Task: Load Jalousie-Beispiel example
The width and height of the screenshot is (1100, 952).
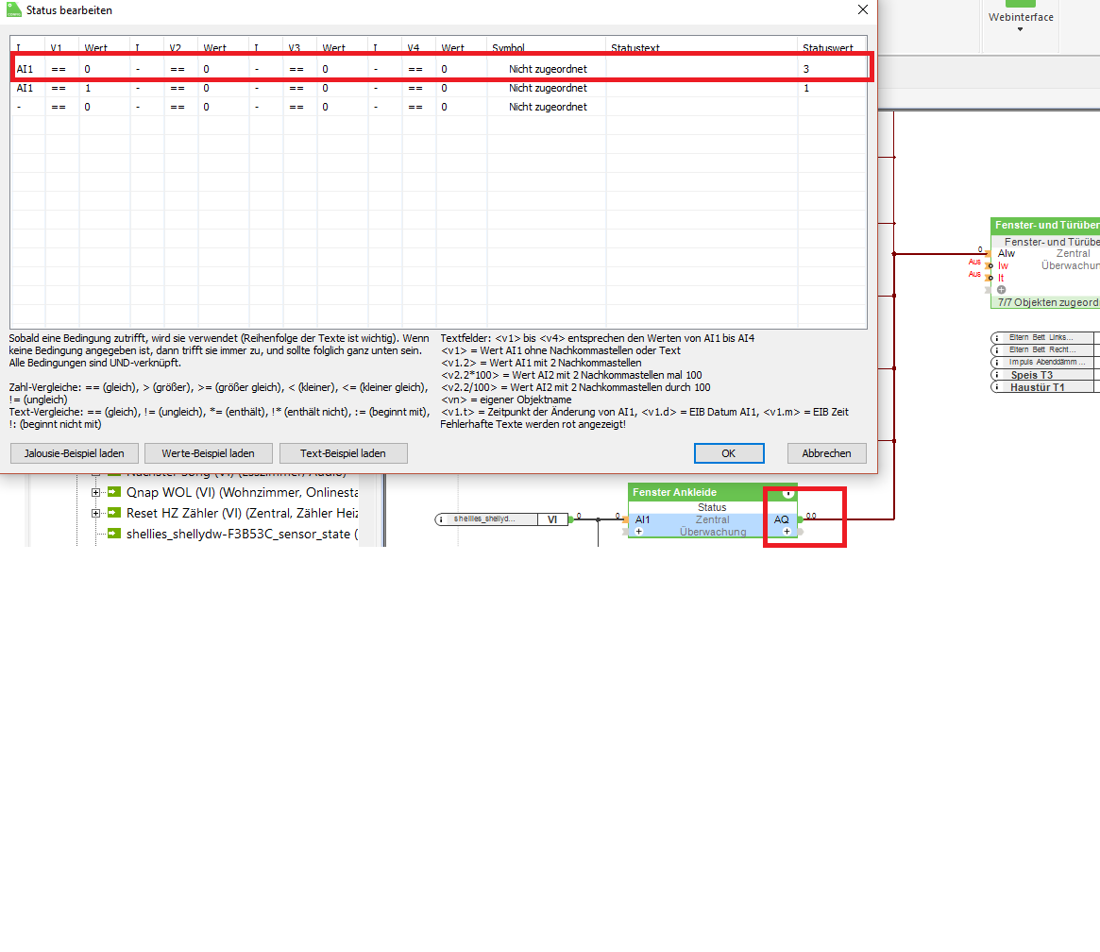Action: click(x=75, y=453)
